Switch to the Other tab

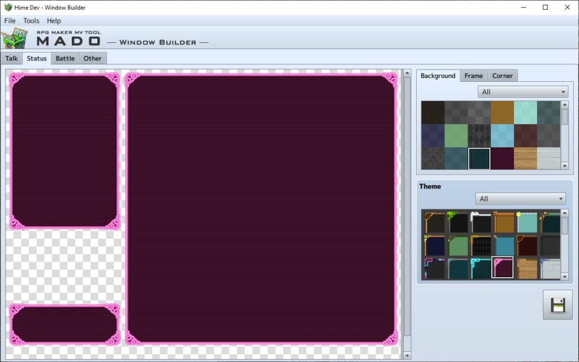(x=92, y=58)
